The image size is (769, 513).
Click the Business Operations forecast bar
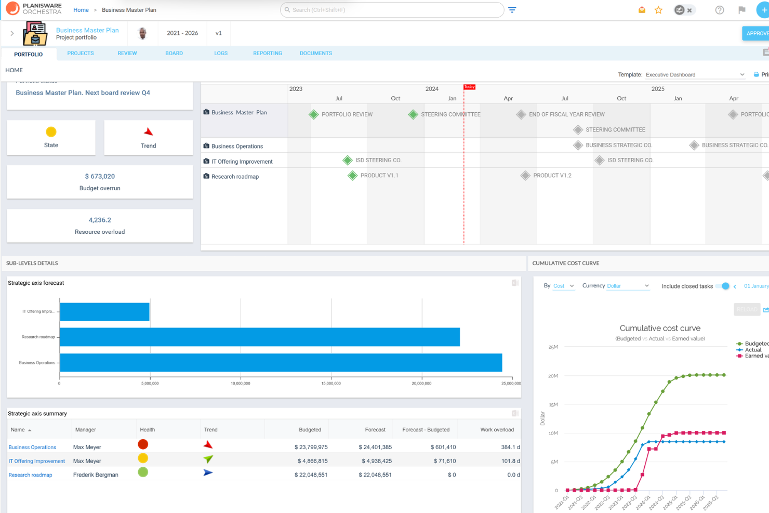pyautogui.click(x=281, y=363)
